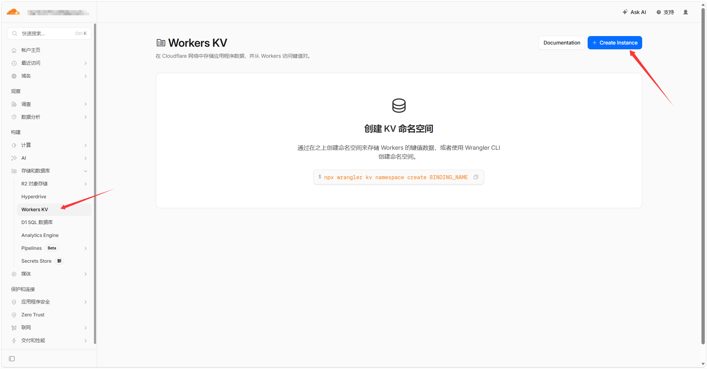Screen dimensions: 707x369
Task: Expand the Pipelines chevron
Action: pos(85,248)
